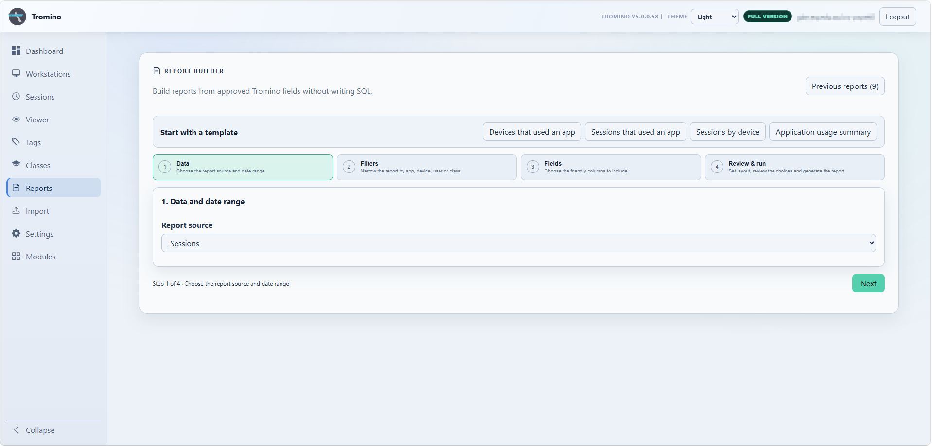Select the Application usage summary template

point(823,132)
